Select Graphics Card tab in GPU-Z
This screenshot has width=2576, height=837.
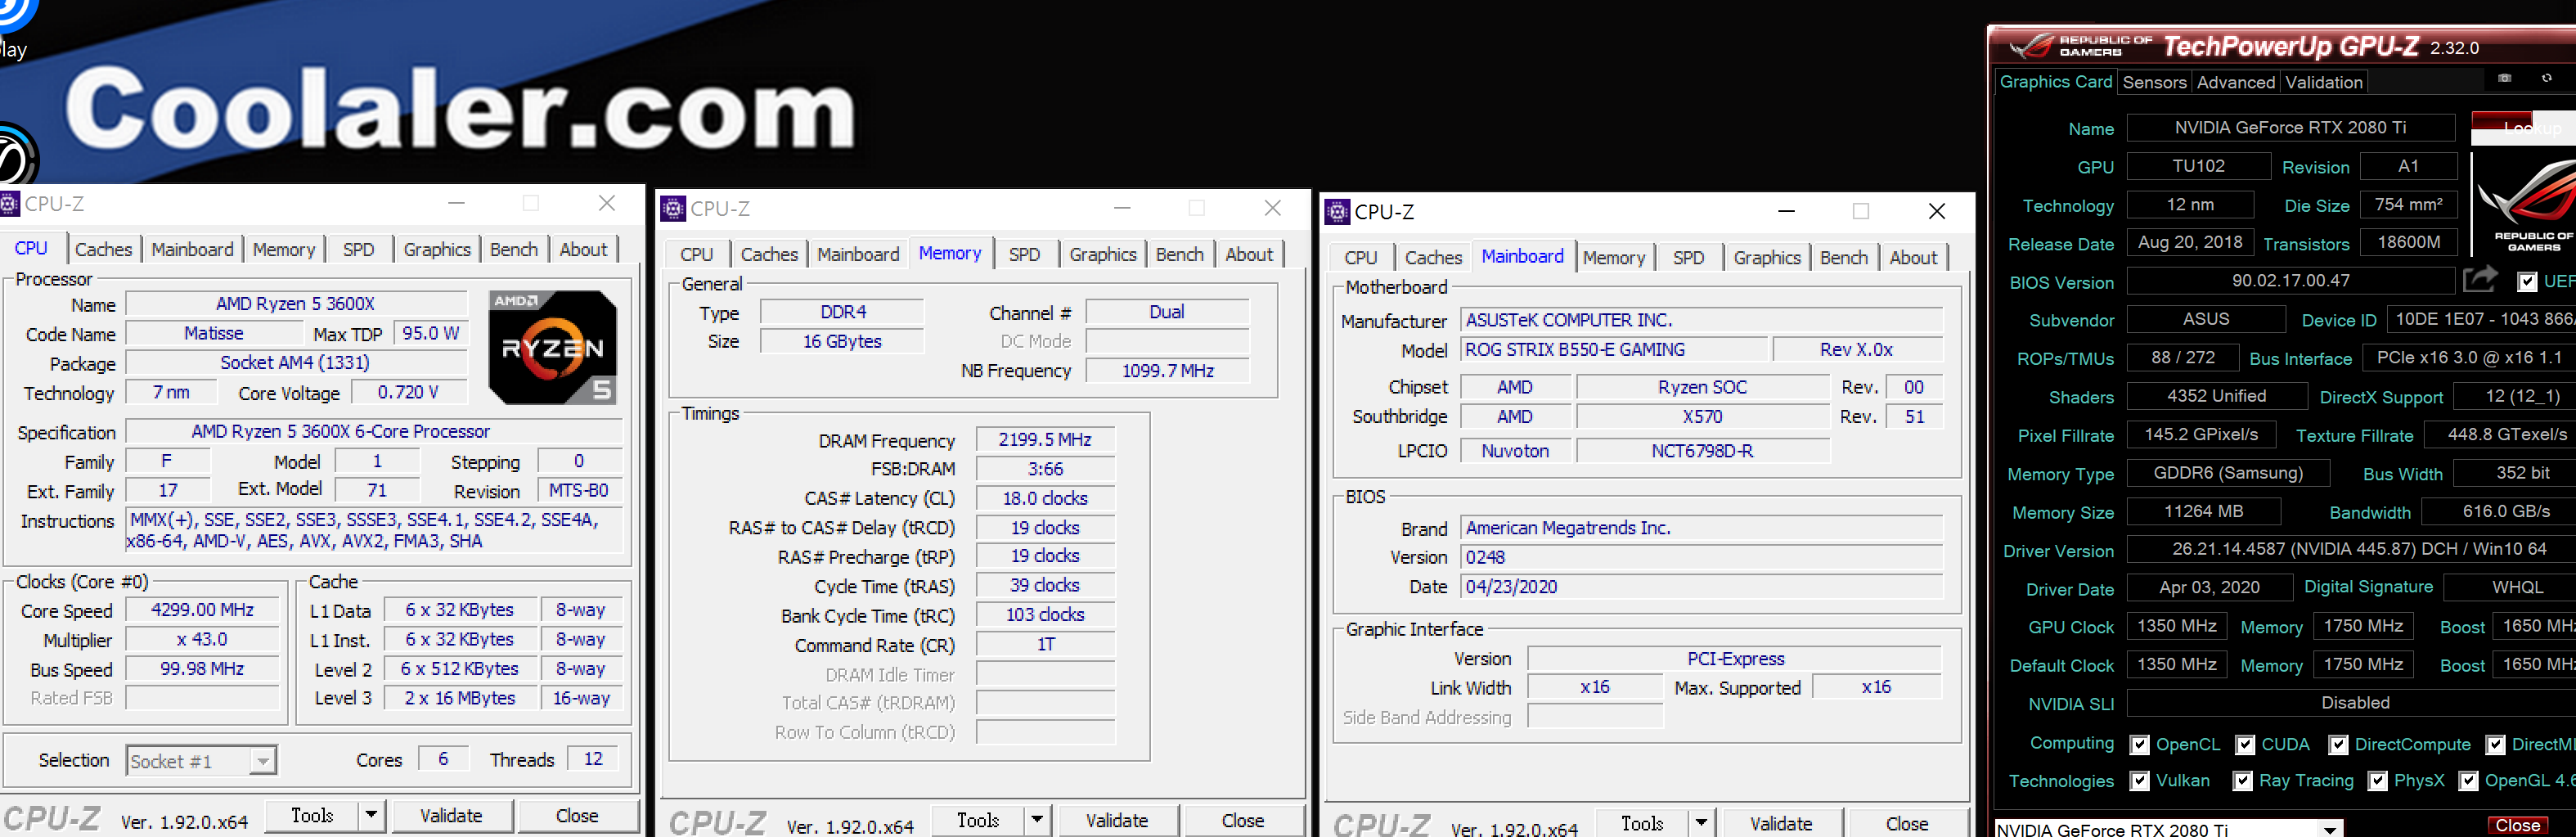click(x=2055, y=82)
